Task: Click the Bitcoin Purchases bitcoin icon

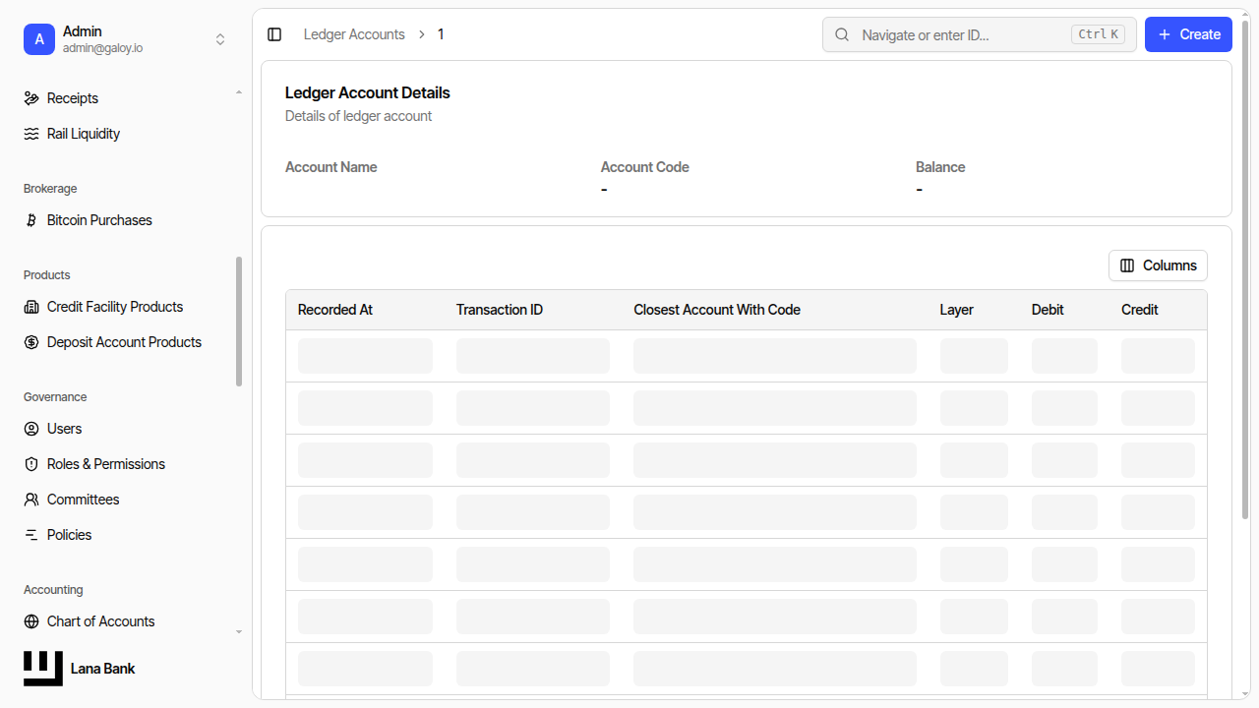Action: coord(31,220)
